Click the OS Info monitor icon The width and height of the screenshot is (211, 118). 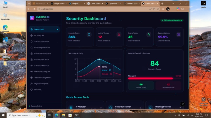pos(31,90)
